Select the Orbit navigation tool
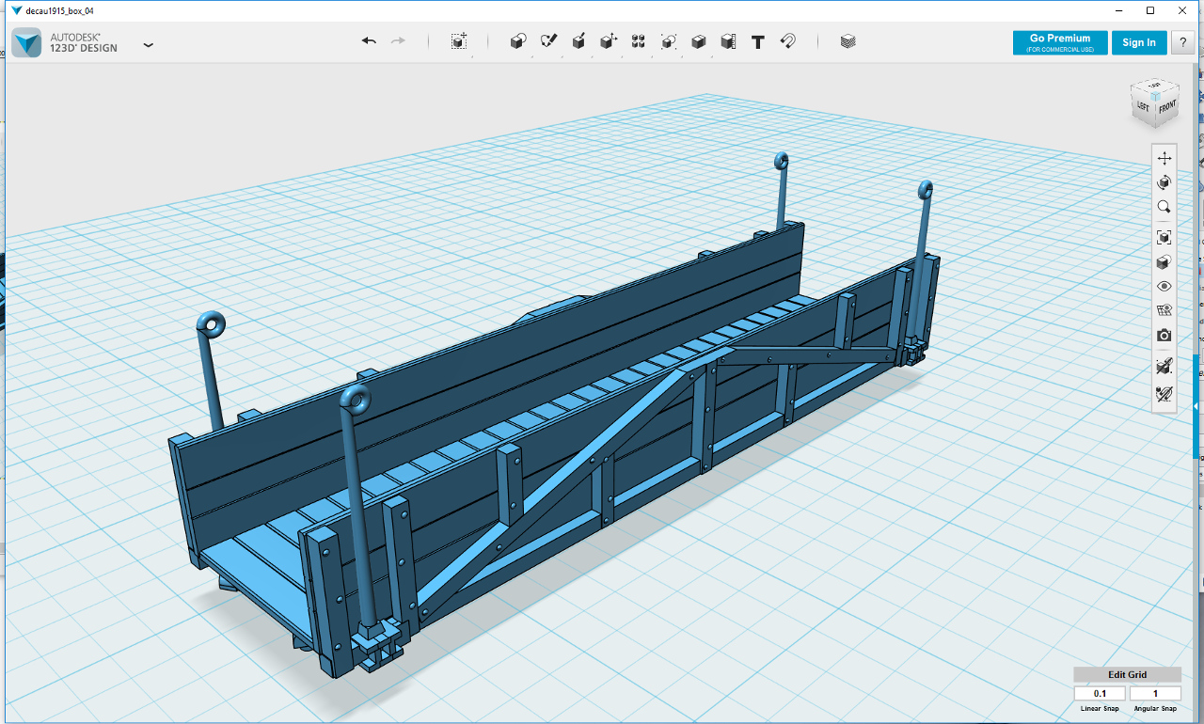Screen dimensions: 1204x724 pos(1164,182)
